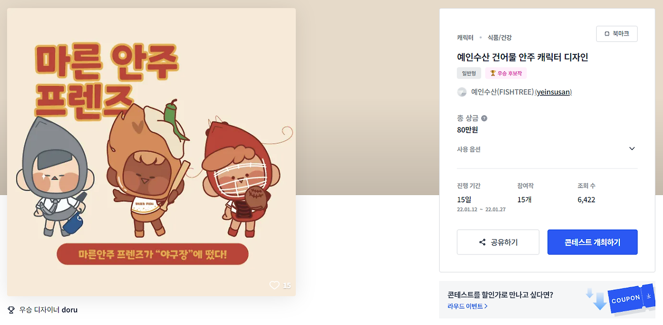The height and width of the screenshot is (325, 663).
Task: Open the yeinsusan profile link
Action: (x=553, y=92)
